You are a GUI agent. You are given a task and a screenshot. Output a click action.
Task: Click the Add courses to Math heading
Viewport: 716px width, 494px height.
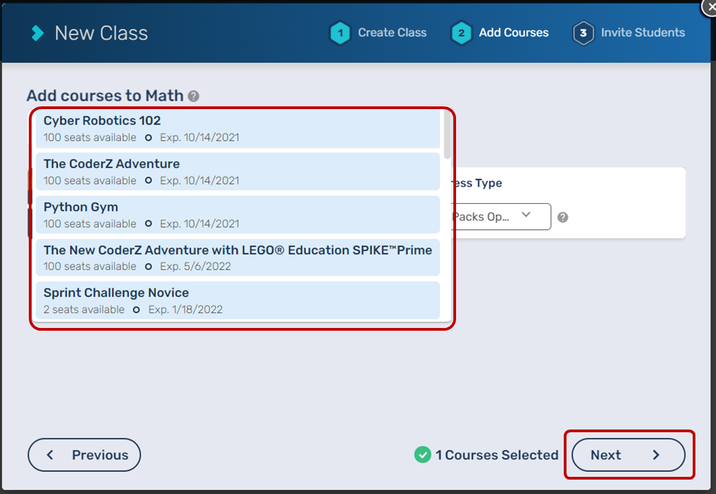click(x=105, y=96)
